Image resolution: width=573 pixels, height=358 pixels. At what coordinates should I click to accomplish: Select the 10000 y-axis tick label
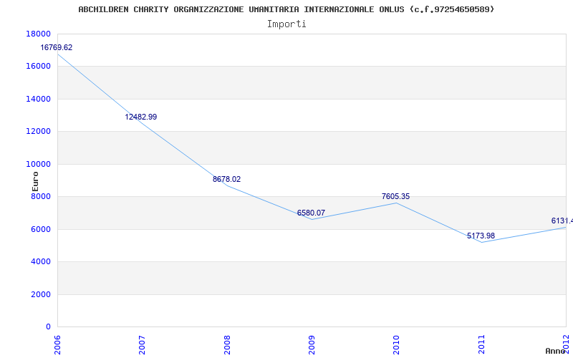point(39,164)
